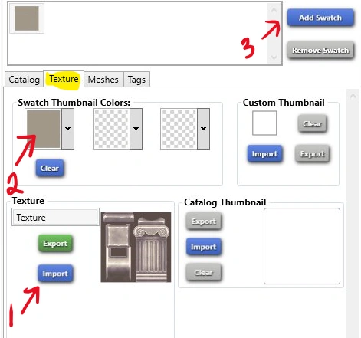Open the Catalog tab
The image size is (361, 338).
point(24,80)
